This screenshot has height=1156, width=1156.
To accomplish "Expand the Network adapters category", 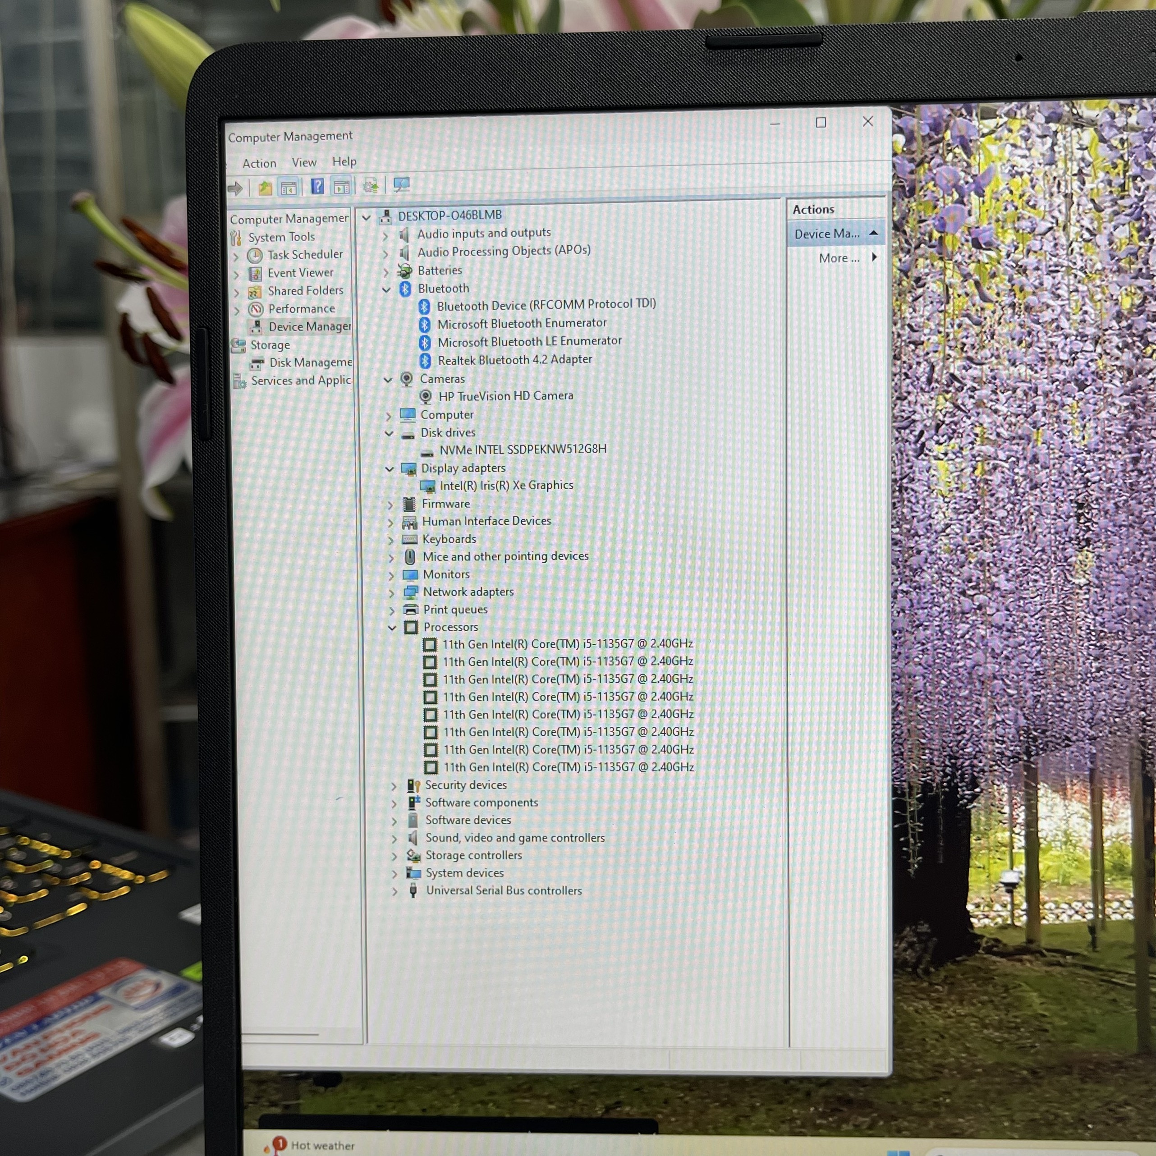I will 392,594.
